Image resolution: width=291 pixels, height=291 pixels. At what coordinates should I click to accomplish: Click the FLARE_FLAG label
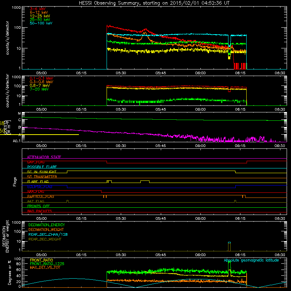[x=38, y=182]
